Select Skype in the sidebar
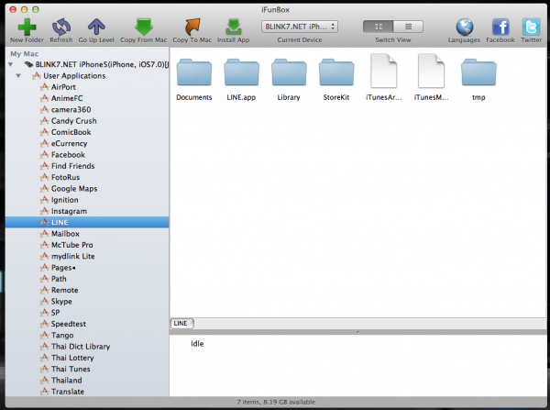 (x=87, y=301)
